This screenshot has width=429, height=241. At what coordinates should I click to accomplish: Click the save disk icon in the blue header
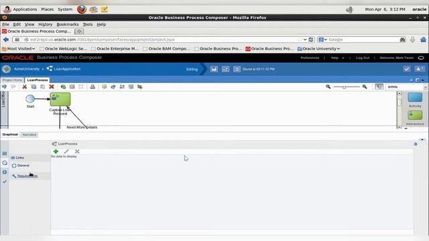[214, 69]
